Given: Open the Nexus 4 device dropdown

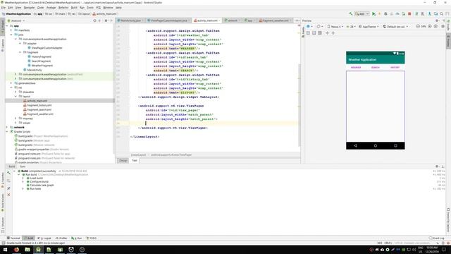Looking at the screenshot, I should tap(335, 27).
